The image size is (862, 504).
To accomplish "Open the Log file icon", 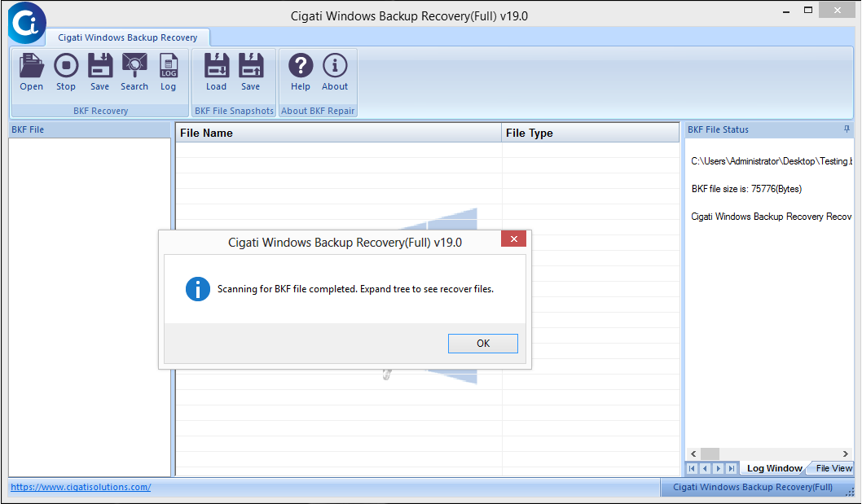I will [x=168, y=72].
